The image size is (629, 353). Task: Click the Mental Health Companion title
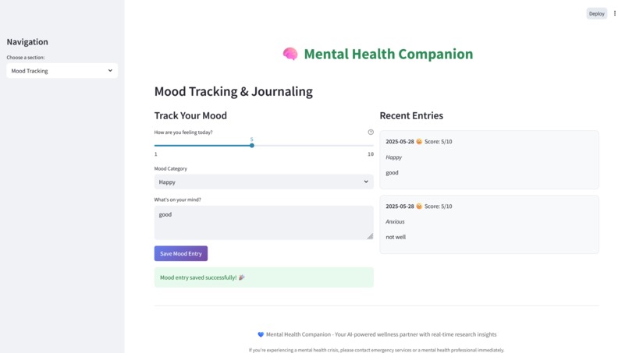coord(389,54)
